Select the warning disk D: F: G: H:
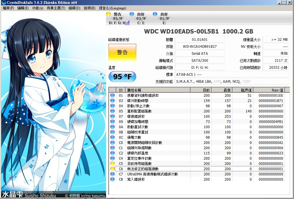The width and height of the screenshot is (294, 199). (x=118, y=18)
